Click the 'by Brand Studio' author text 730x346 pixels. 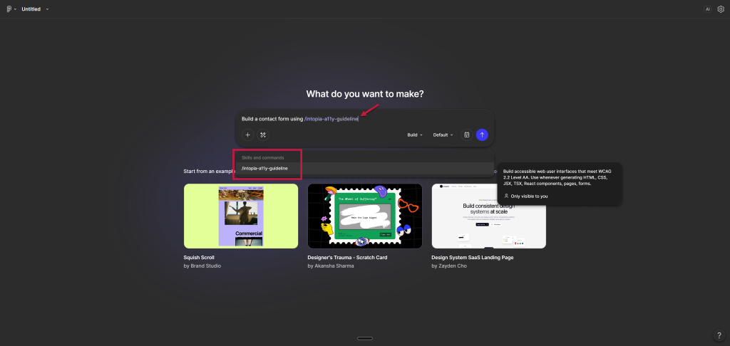click(202, 266)
